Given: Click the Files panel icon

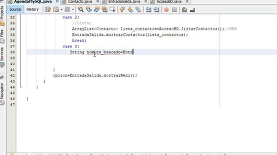Looking at the screenshot, I should point(2,41).
